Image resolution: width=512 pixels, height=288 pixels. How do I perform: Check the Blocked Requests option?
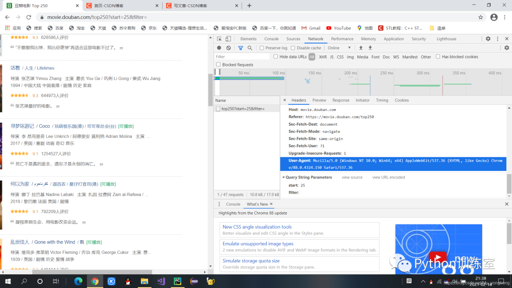click(x=218, y=64)
